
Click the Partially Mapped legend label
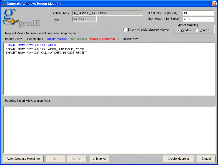(56, 39)
